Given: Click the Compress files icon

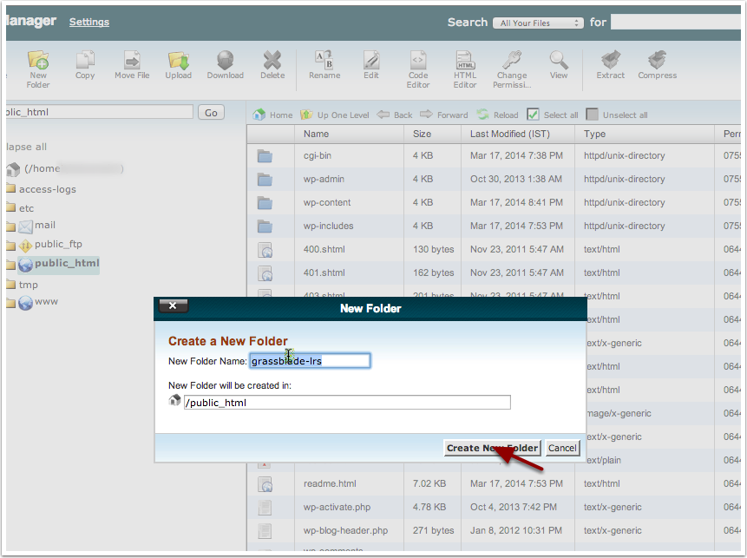Looking at the screenshot, I should (x=657, y=62).
